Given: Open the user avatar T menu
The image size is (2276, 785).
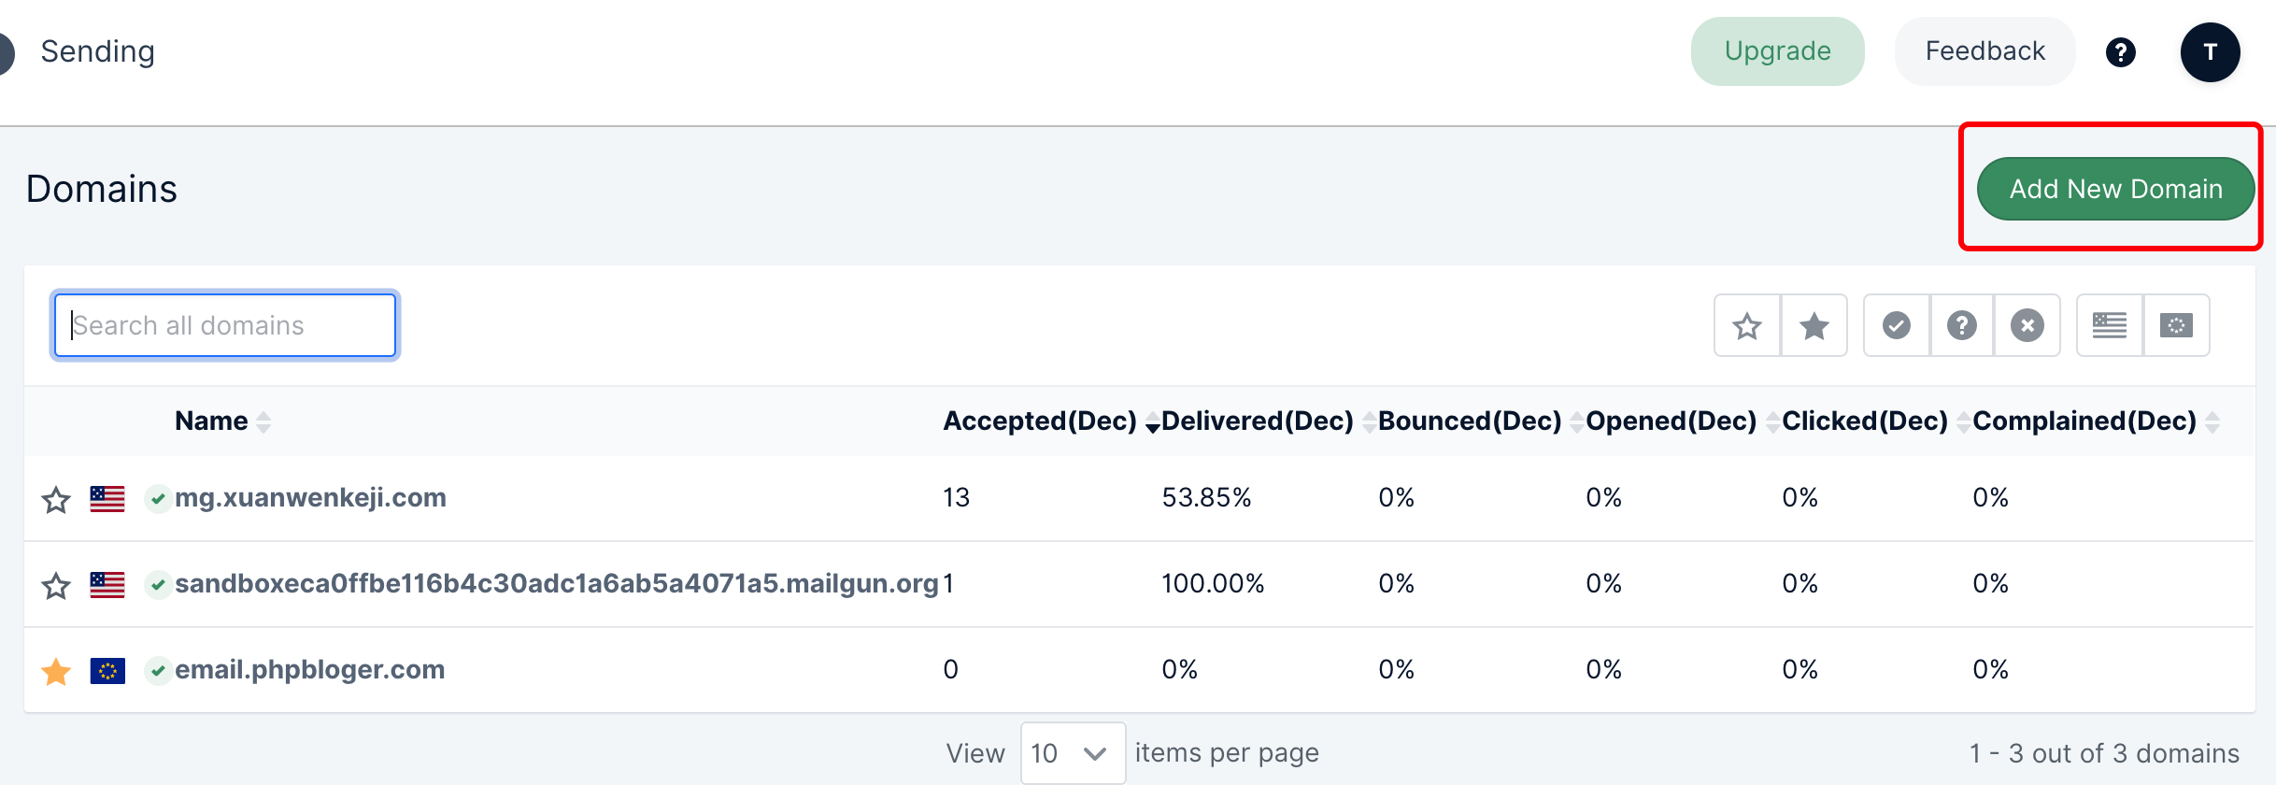Looking at the screenshot, I should 2209,52.
